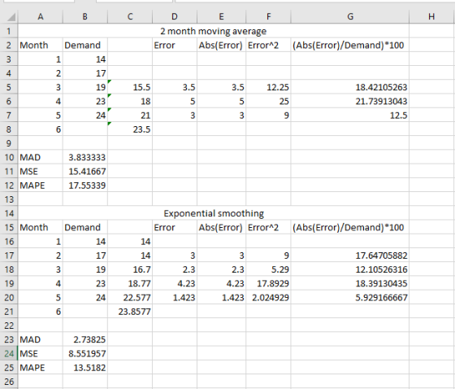Click Month value 6 in row 8
The height and width of the screenshot is (389, 455).
(41, 129)
